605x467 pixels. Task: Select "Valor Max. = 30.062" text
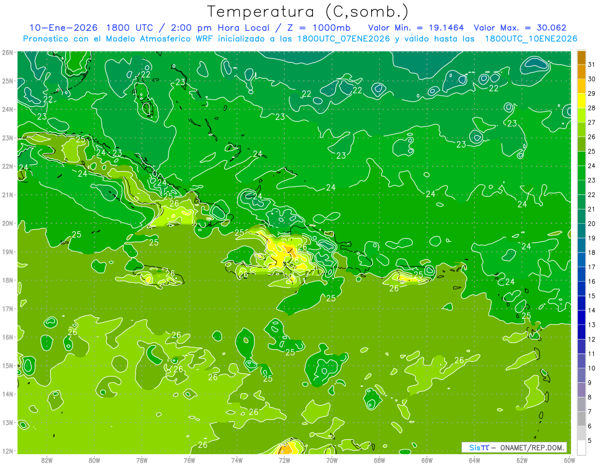point(521,28)
